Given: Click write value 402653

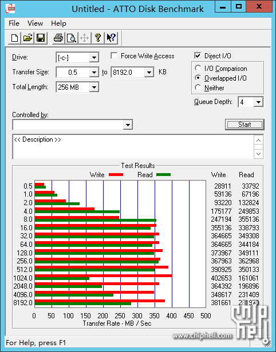Looking at the screenshot, I should (221, 278).
